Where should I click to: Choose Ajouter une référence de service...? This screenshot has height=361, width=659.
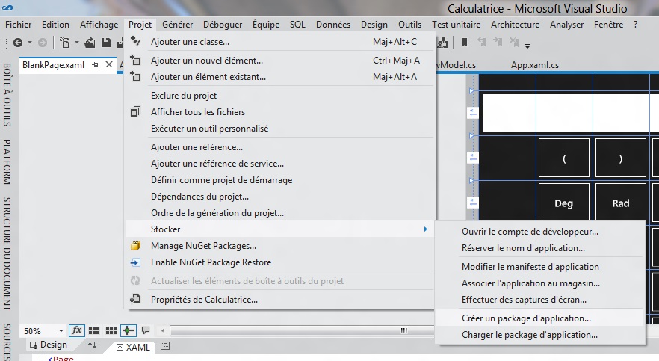pos(280,164)
